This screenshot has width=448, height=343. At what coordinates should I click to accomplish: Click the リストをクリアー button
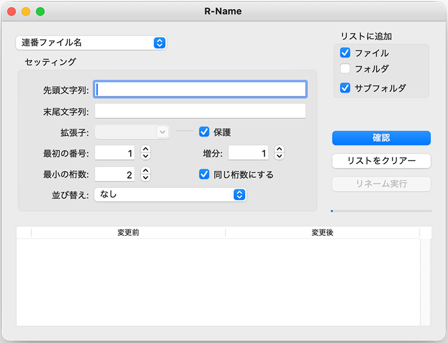pyautogui.click(x=381, y=161)
